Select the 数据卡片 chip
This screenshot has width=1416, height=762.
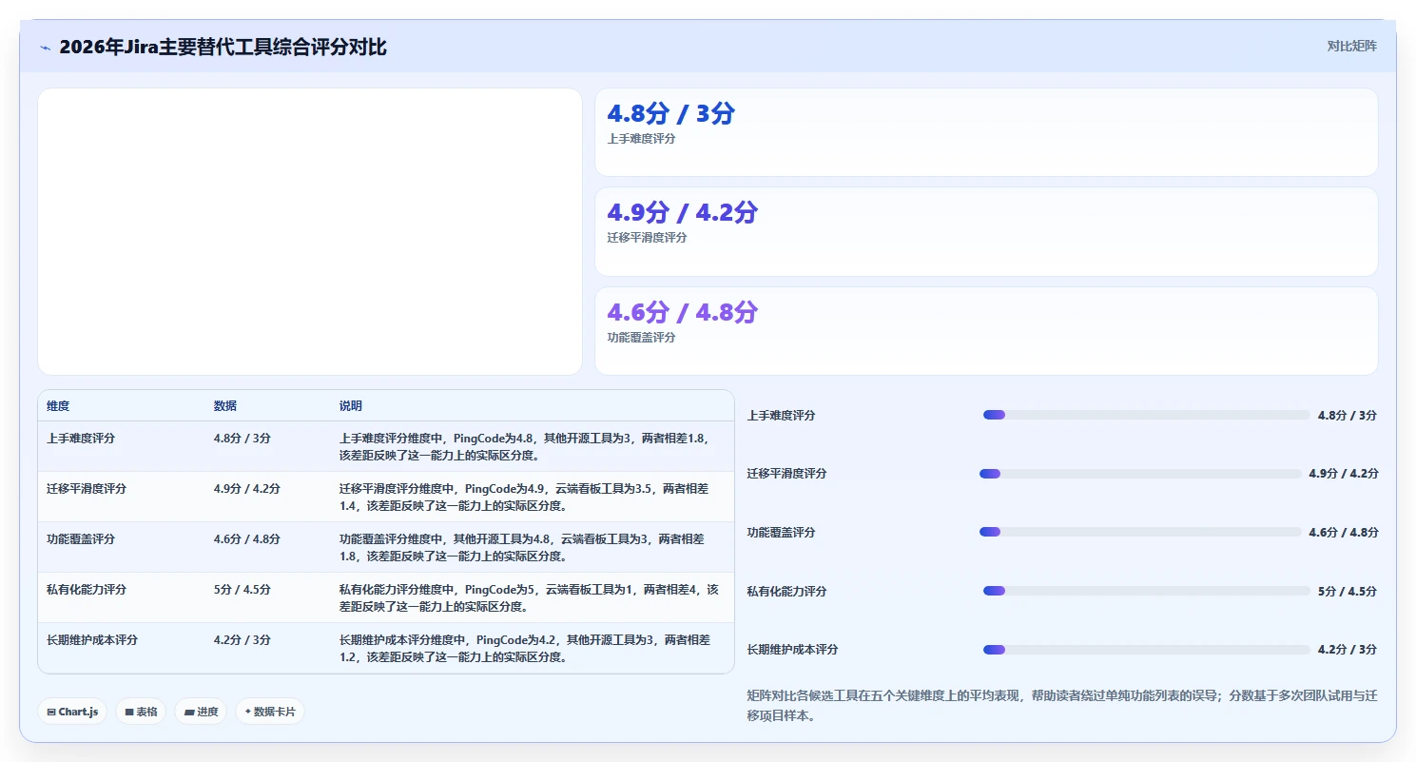coord(270,712)
